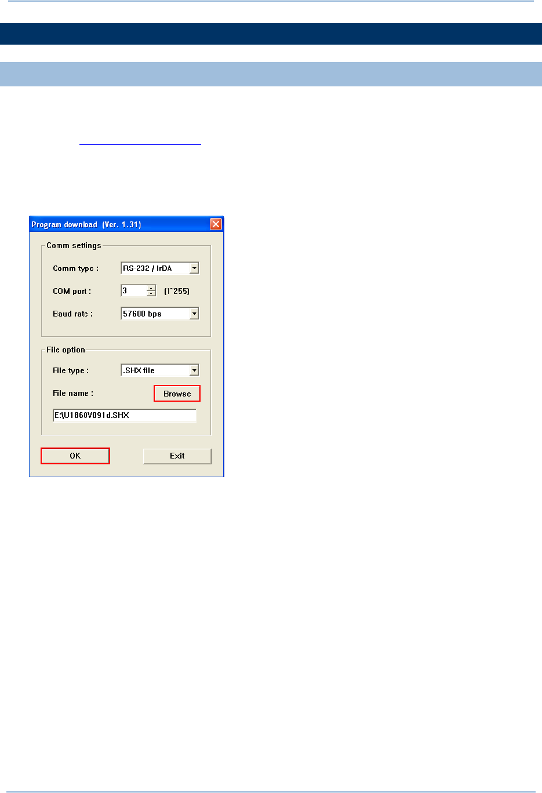Click the COM port number field
Viewport: 542px width, 793px height.
[x=134, y=290]
